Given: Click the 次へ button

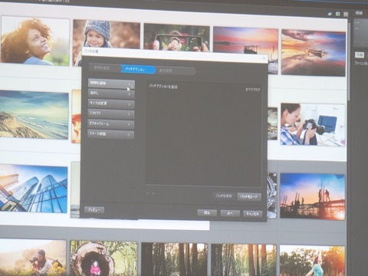Looking at the screenshot, I should pos(230,213).
